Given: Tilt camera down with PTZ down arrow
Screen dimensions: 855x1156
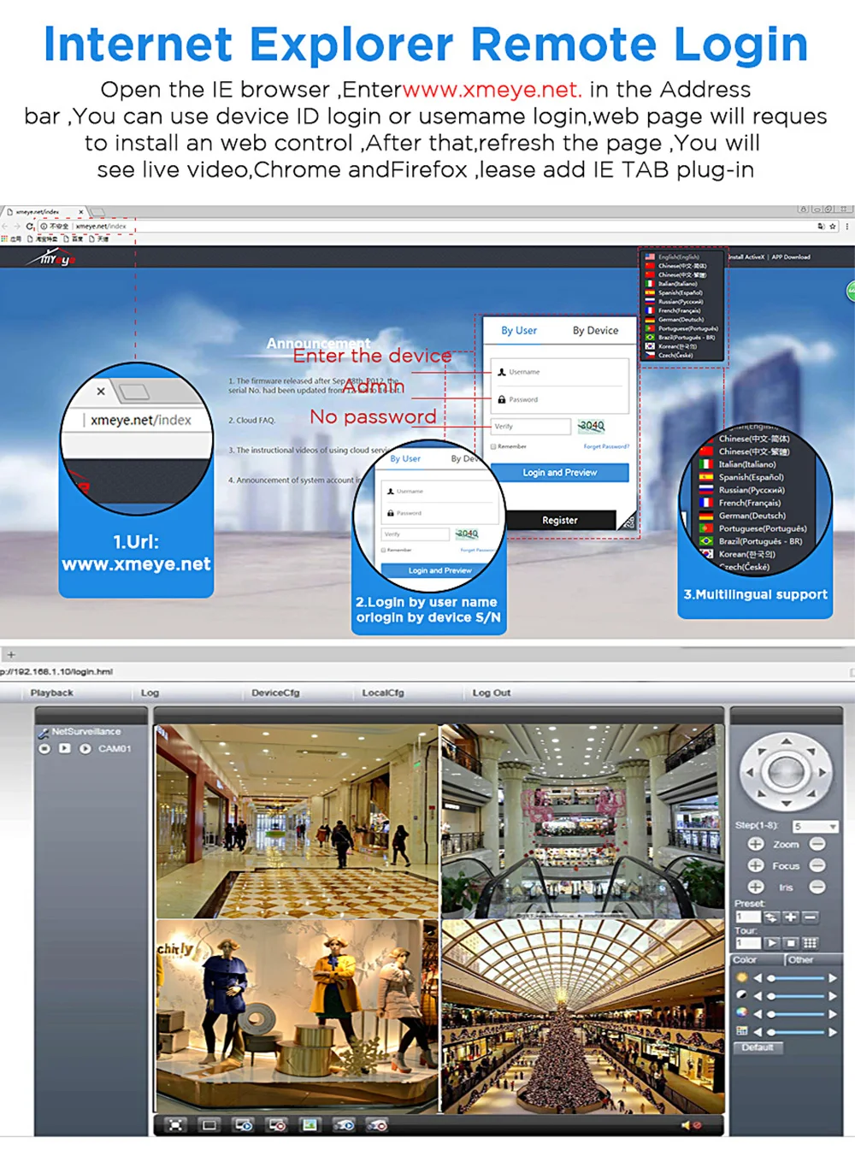Looking at the screenshot, I should 785,805.
